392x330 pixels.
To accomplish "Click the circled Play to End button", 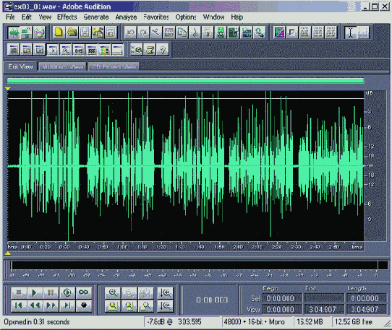I will (x=67, y=292).
